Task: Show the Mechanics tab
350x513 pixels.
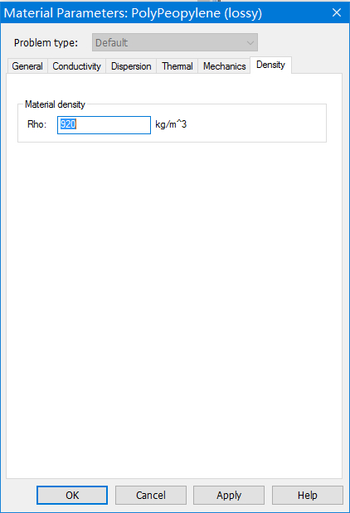Action: click(x=224, y=66)
